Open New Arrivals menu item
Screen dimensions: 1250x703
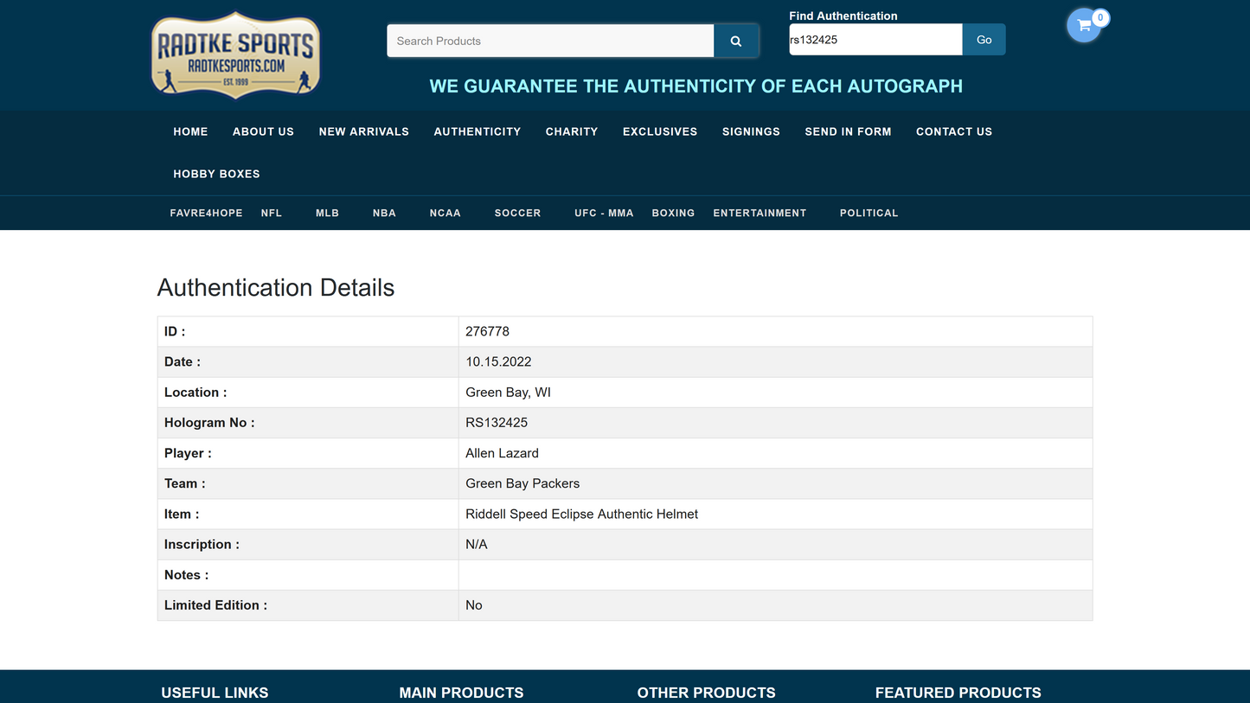click(x=364, y=131)
